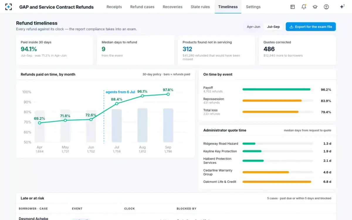Click 'Cedarline Warranty Group' administrator row
The height and width of the screenshot is (220, 352).
coord(267,172)
